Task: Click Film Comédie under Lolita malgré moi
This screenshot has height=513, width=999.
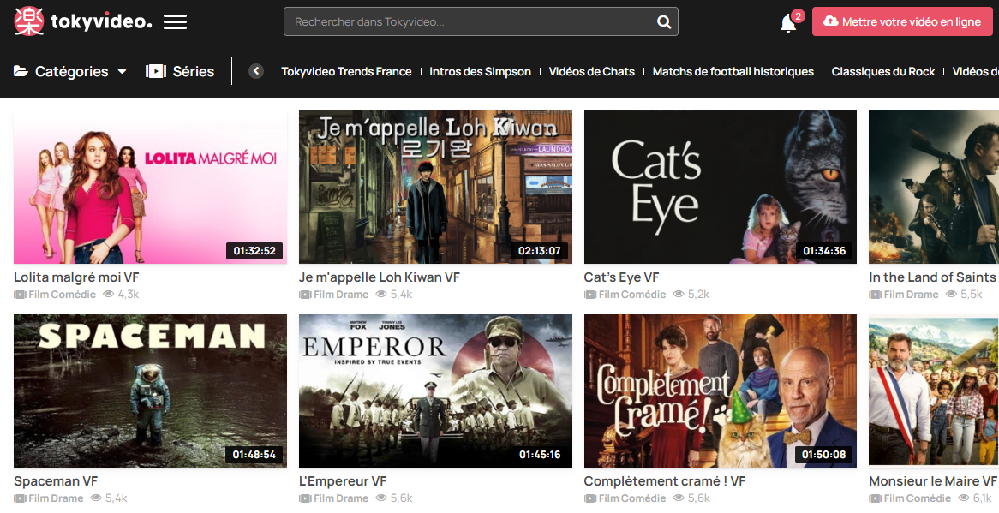Action: coord(62,295)
